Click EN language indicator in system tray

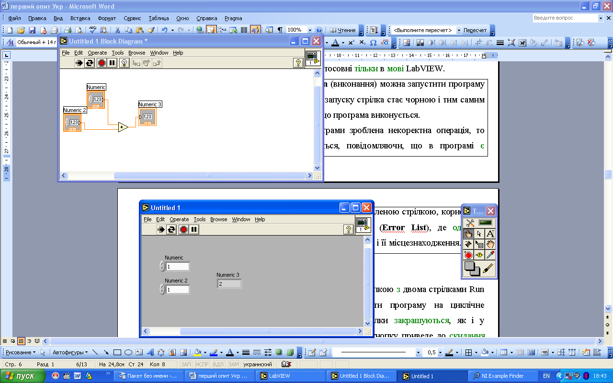pyautogui.click(x=546, y=376)
